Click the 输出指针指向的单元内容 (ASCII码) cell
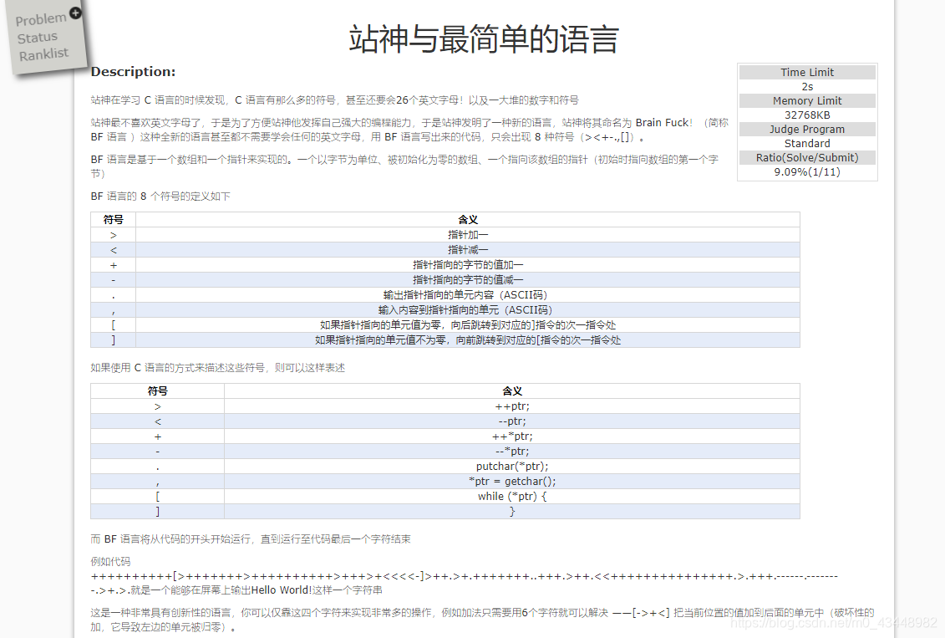The width and height of the screenshot is (945, 638). pyautogui.click(x=468, y=295)
